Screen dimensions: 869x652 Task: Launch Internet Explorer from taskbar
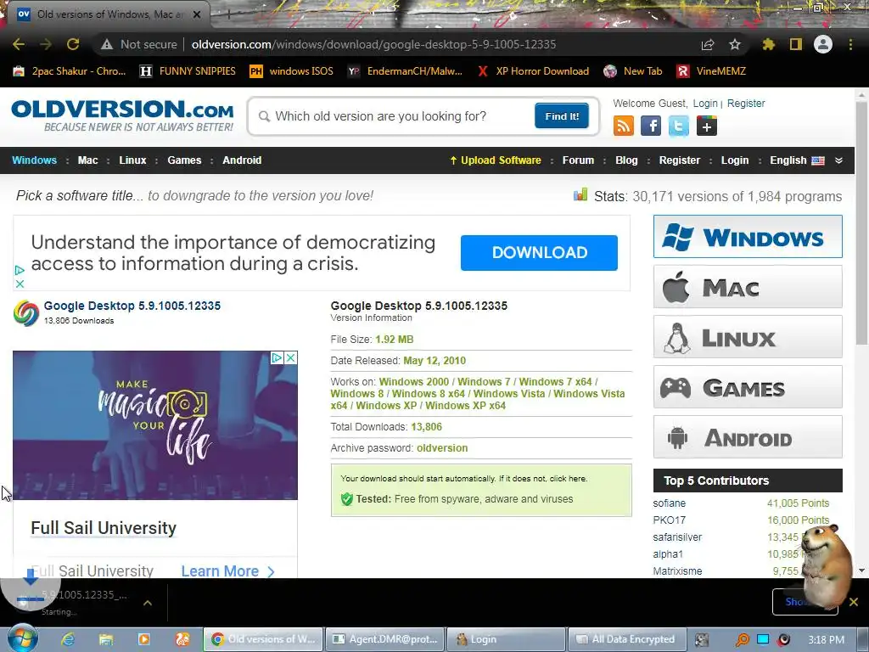[68, 639]
